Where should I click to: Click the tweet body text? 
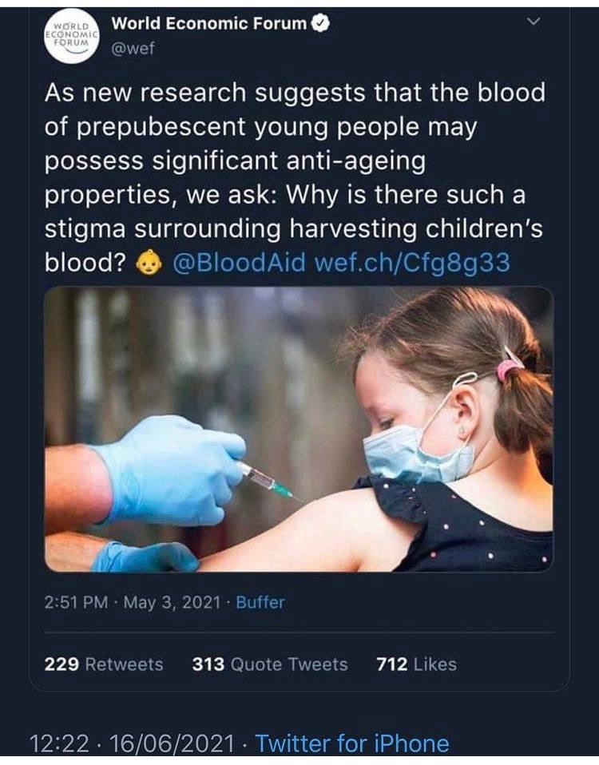click(x=295, y=177)
